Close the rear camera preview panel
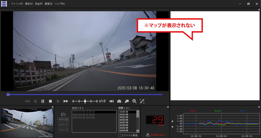This screenshot has height=138, width=261. [52, 107]
